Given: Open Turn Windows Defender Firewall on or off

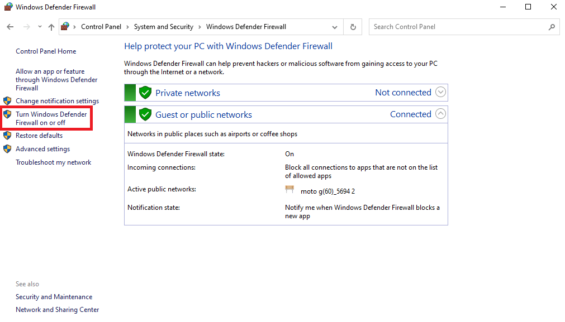Looking at the screenshot, I should 51,118.
